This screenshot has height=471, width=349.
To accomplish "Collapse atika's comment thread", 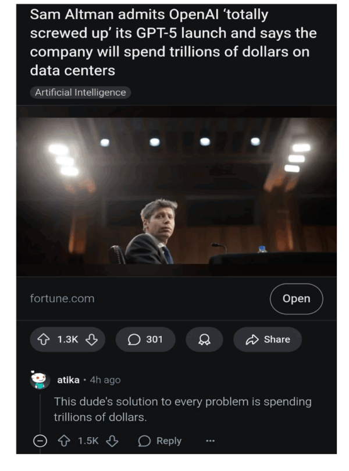I will point(40,441).
